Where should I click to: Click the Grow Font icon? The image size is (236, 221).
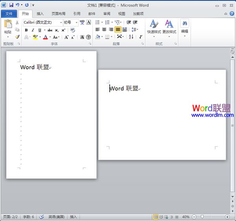[66, 37]
